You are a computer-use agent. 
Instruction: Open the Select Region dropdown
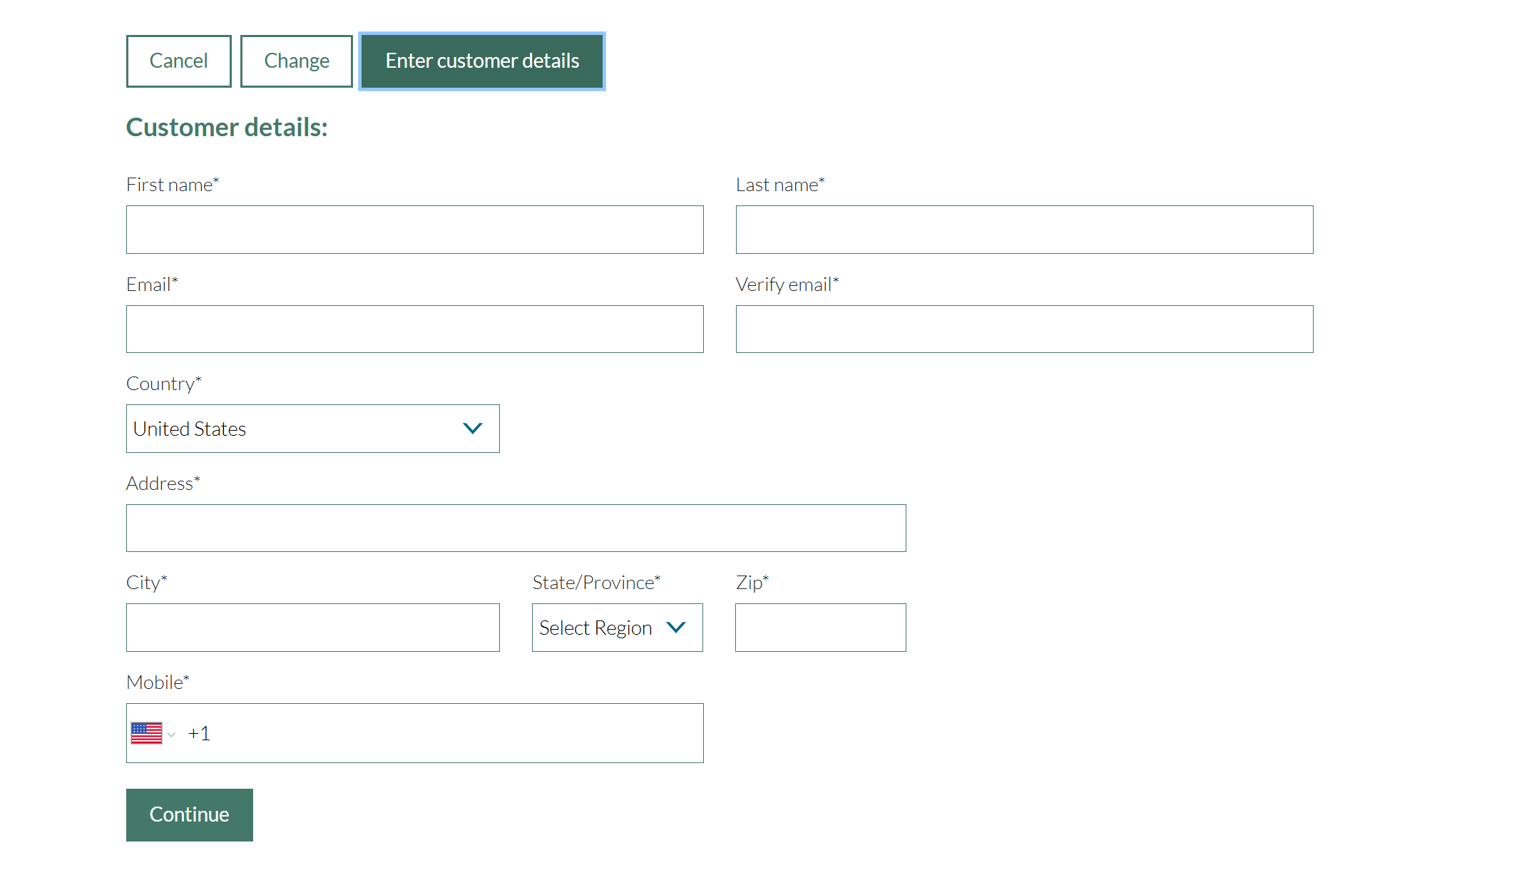pos(617,628)
